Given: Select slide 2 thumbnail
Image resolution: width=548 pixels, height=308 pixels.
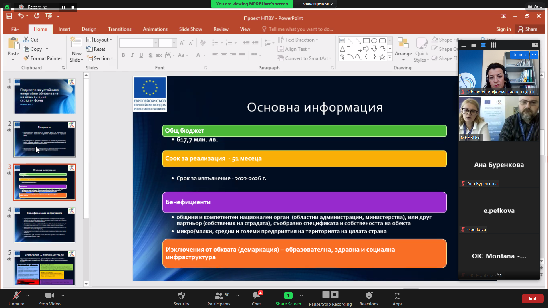Looking at the screenshot, I should (x=45, y=139).
